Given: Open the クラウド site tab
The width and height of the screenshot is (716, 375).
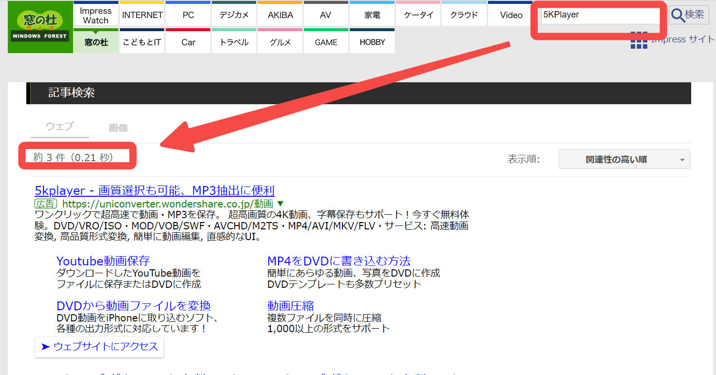Looking at the screenshot, I should pos(464,14).
